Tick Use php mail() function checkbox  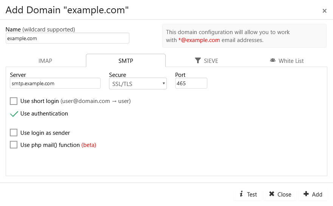[x=14, y=145]
